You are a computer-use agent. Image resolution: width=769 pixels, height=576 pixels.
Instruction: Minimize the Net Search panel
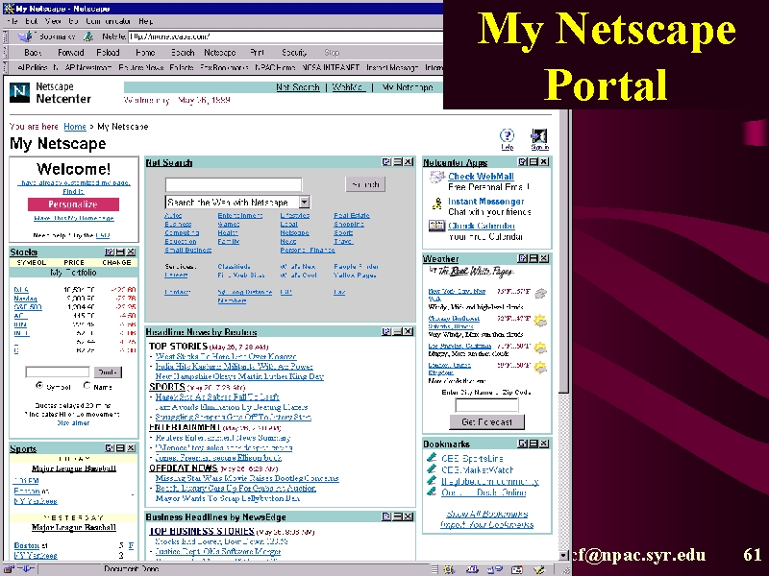coord(397,161)
